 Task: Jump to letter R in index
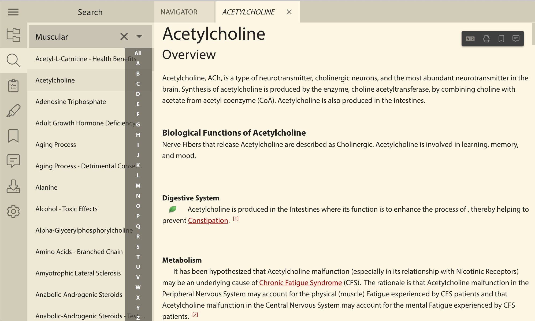tap(138, 237)
